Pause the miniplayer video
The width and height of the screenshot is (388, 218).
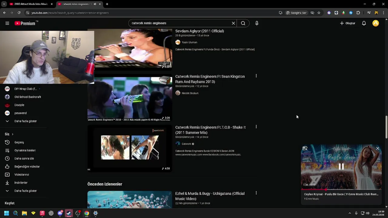[x=341, y=167]
